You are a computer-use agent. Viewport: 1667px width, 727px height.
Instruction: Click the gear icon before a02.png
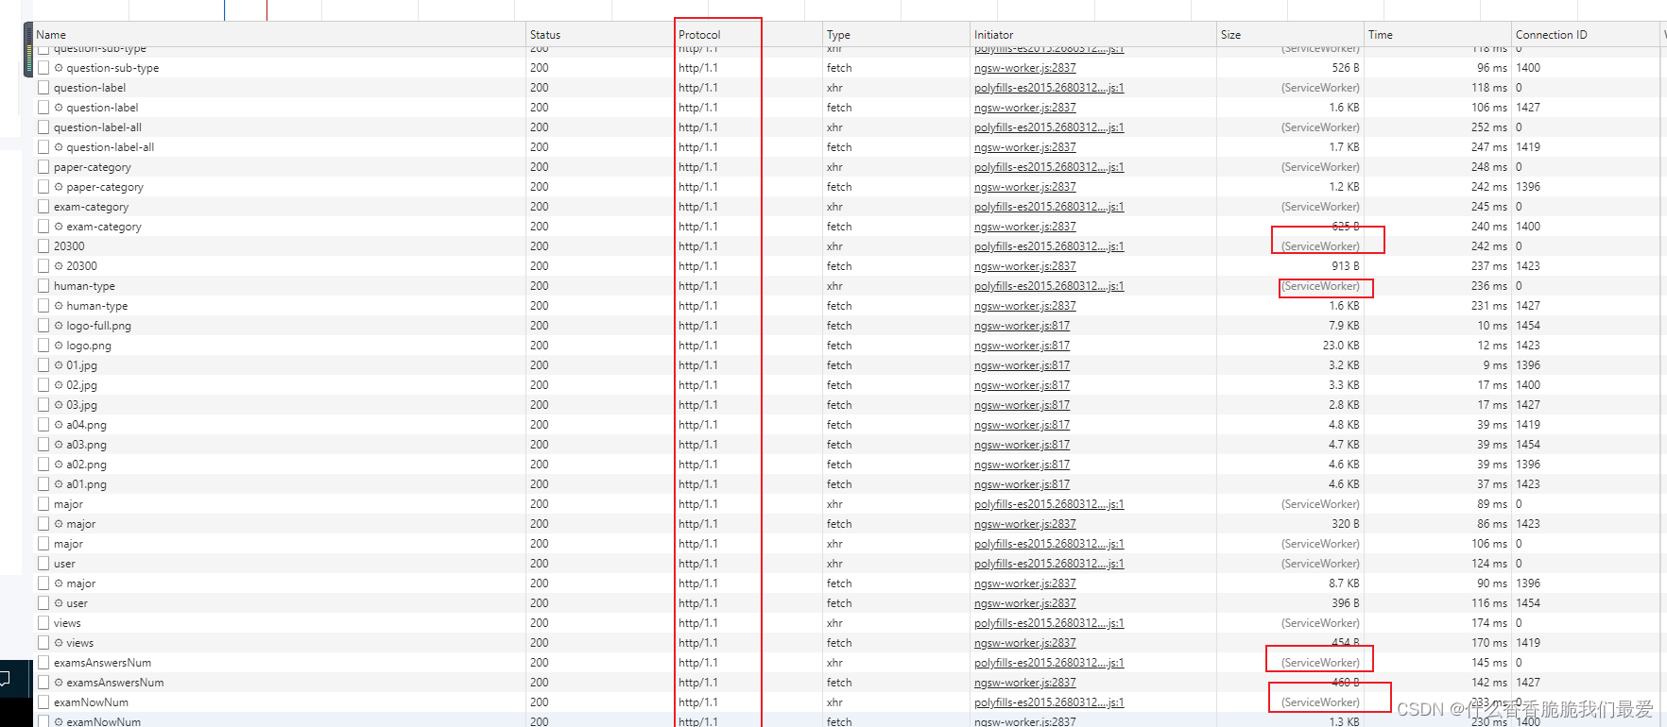59,465
